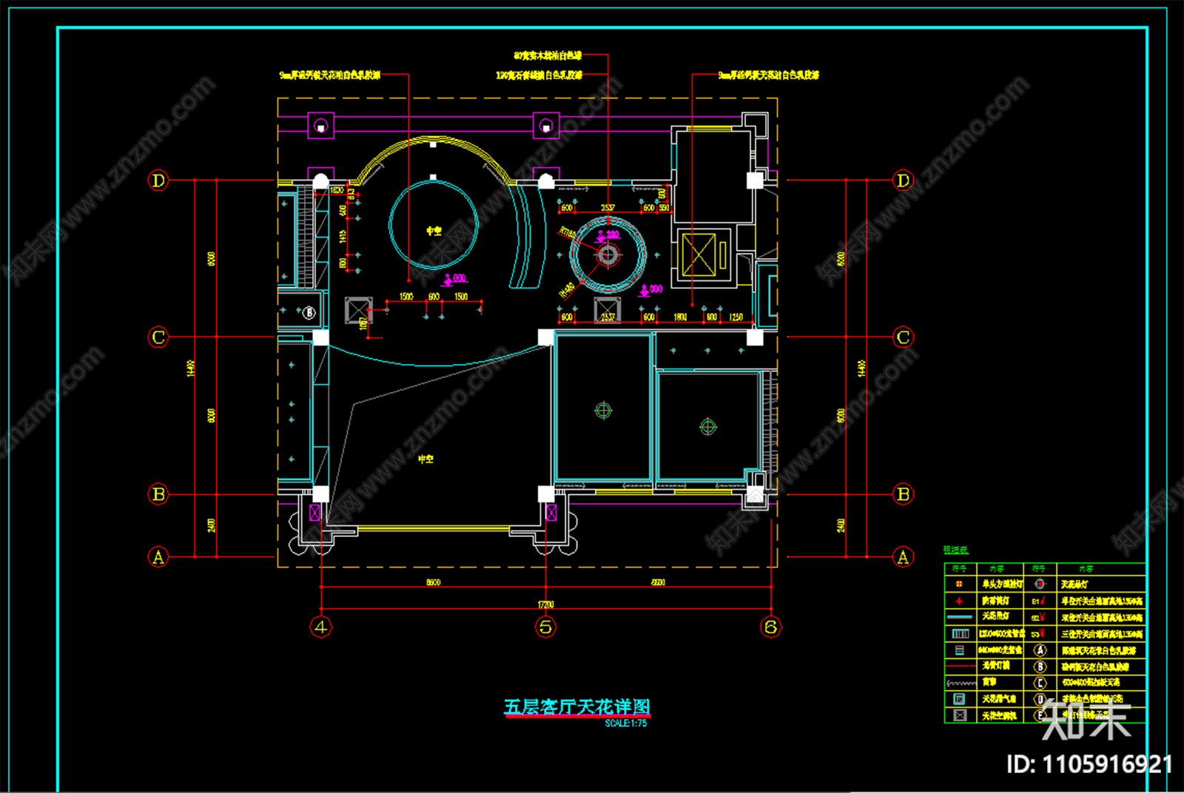Click the legend text 天花吊灯

point(1074,584)
